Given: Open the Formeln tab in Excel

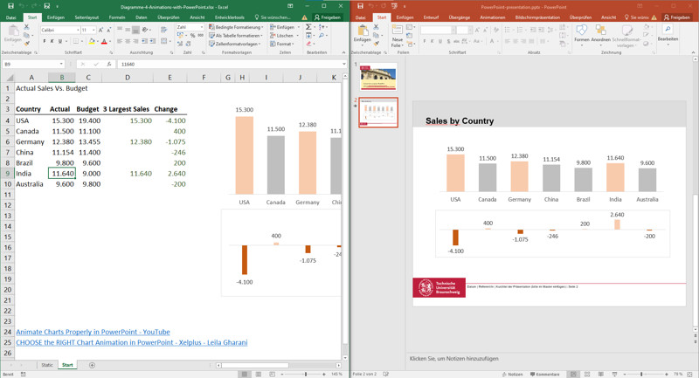Looking at the screenshot, I should coord(117,17).
